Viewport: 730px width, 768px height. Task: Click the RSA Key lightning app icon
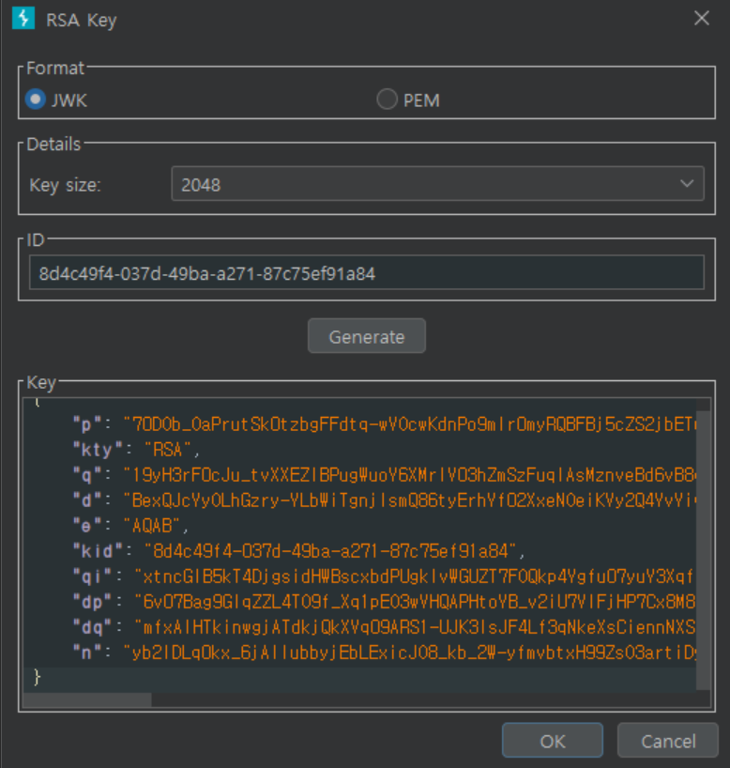click(23, 18)
